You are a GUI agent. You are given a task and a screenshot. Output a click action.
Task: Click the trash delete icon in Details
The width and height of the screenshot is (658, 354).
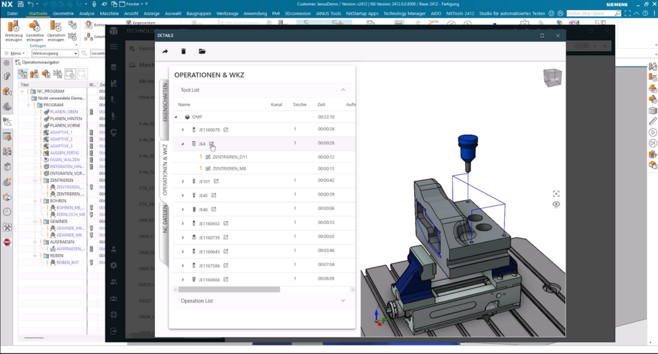pyautogui.click(x=183, y=51)
